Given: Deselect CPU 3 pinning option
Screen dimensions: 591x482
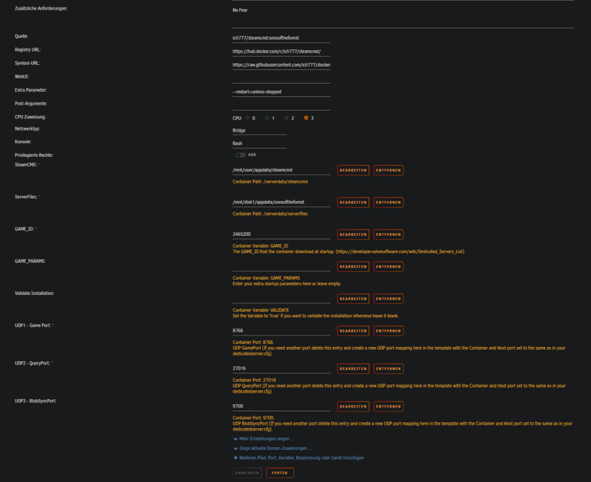Looking at the screenshot, I should pos(306,118).
